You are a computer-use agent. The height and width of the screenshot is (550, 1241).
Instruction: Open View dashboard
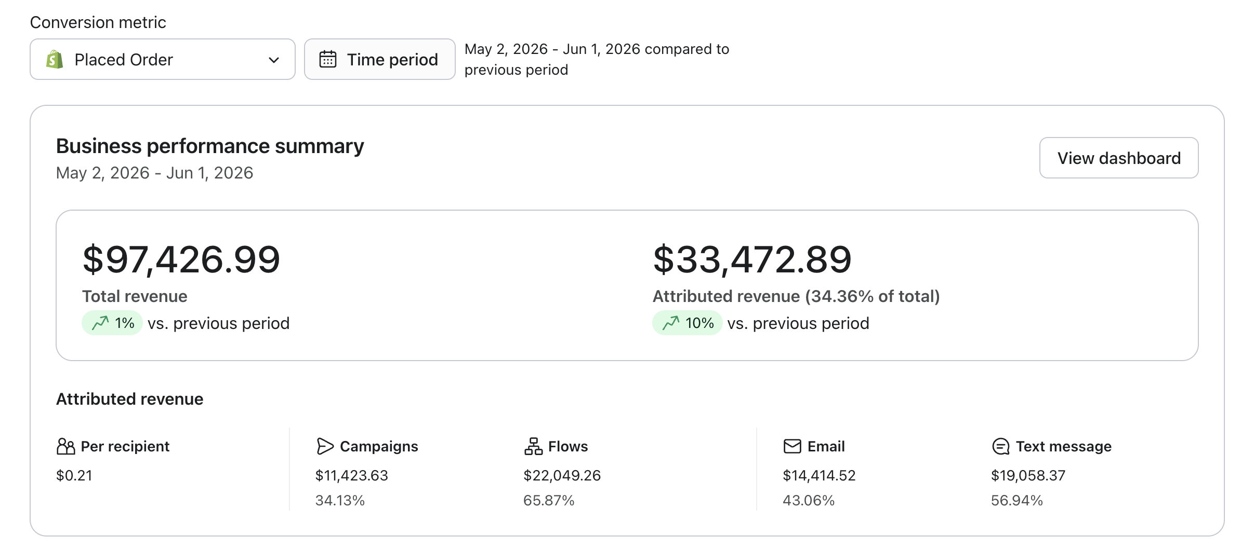(x=1119, y=158)
